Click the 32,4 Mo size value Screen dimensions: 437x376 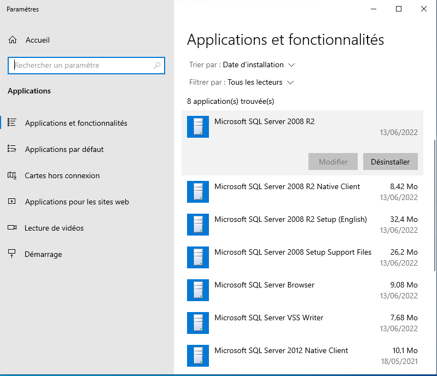tap(404, 220)
